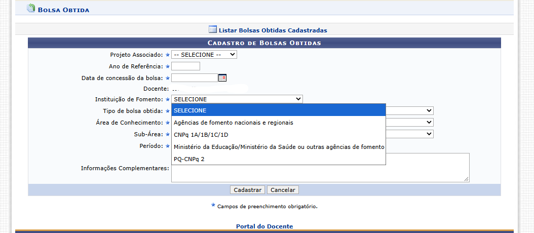Open the calendar date picker icon

click(x=222, y=78)
